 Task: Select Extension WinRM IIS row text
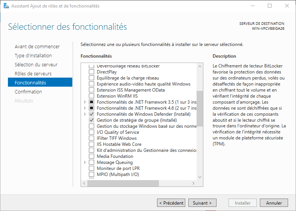pos(117,96)
